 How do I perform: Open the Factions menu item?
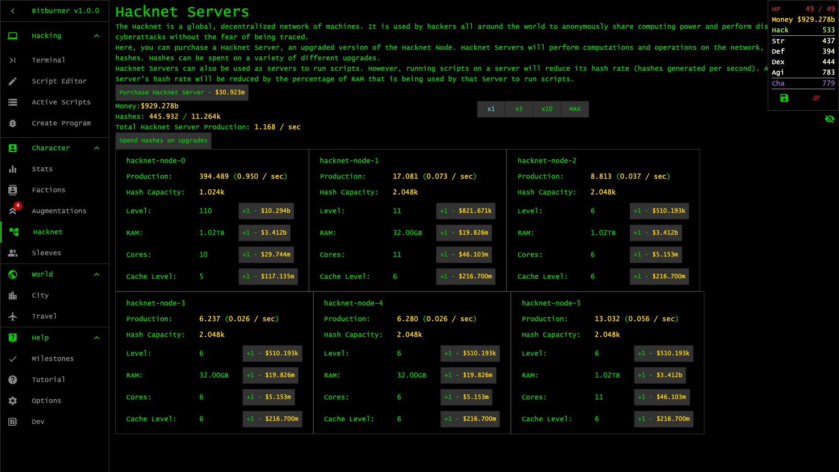[x=49, y=190]
